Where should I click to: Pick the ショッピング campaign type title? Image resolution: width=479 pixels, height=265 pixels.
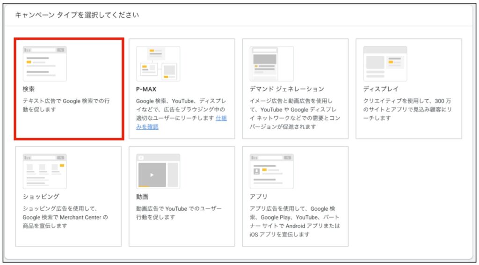pyautogui.click(x=41, y=197)
